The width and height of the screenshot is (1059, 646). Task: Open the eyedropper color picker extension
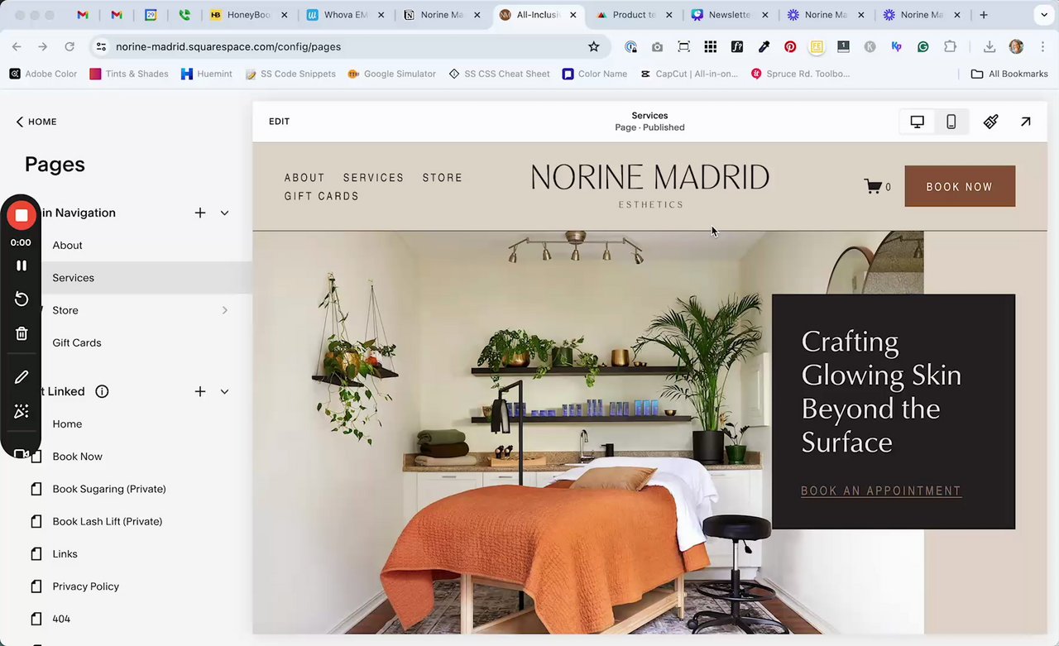point(764,47)
